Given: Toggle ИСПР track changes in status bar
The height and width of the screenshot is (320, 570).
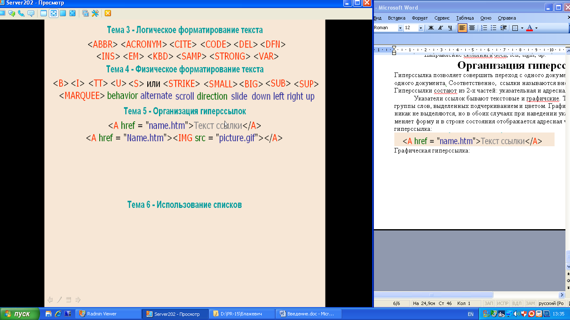Looking at the screenshot, I should [502, 303].
